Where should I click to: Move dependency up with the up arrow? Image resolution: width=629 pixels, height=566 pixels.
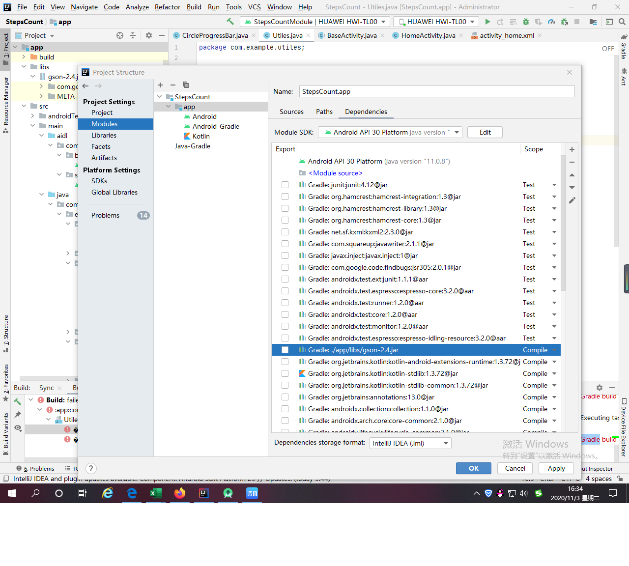(x=572, y=175)
